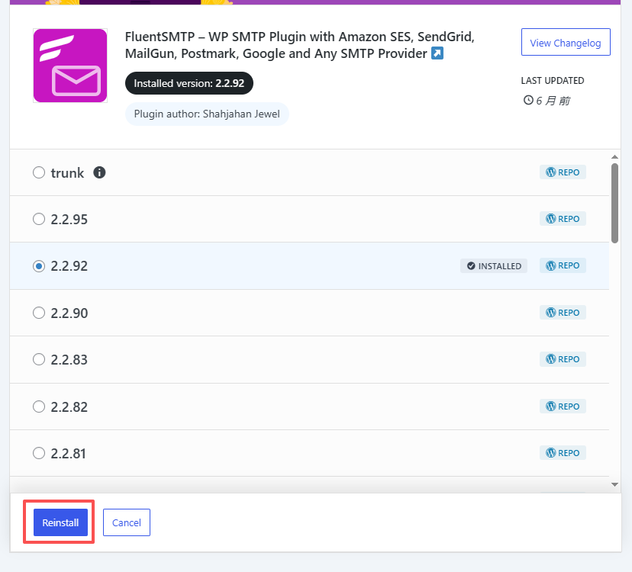Click the FluentSMTP plugin title text
Image resolution: width=632 pixels, height=572 pixels.
299,45
